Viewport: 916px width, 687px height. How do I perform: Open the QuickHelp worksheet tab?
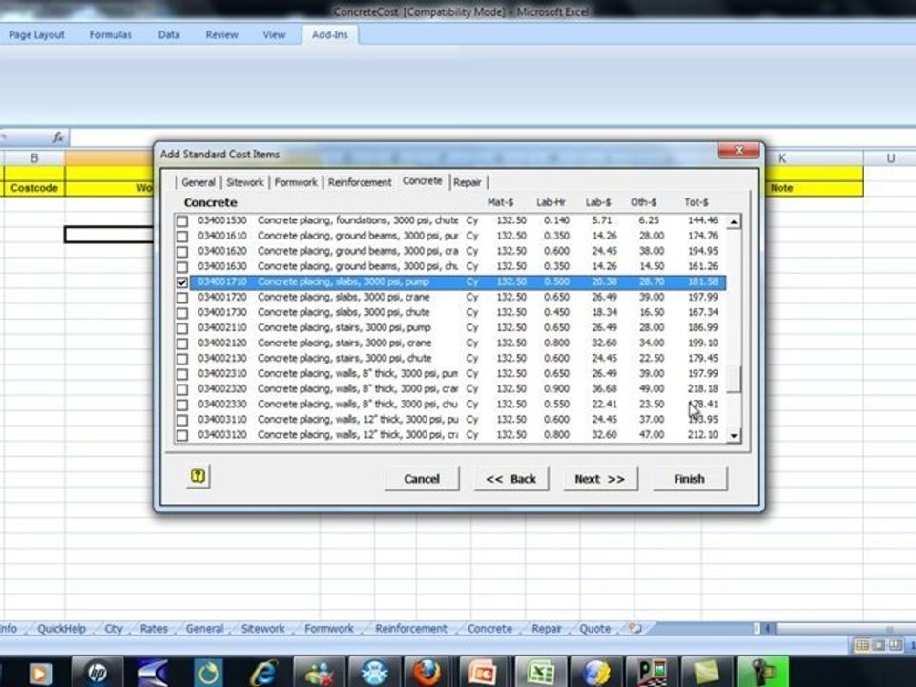coord(61,629)
